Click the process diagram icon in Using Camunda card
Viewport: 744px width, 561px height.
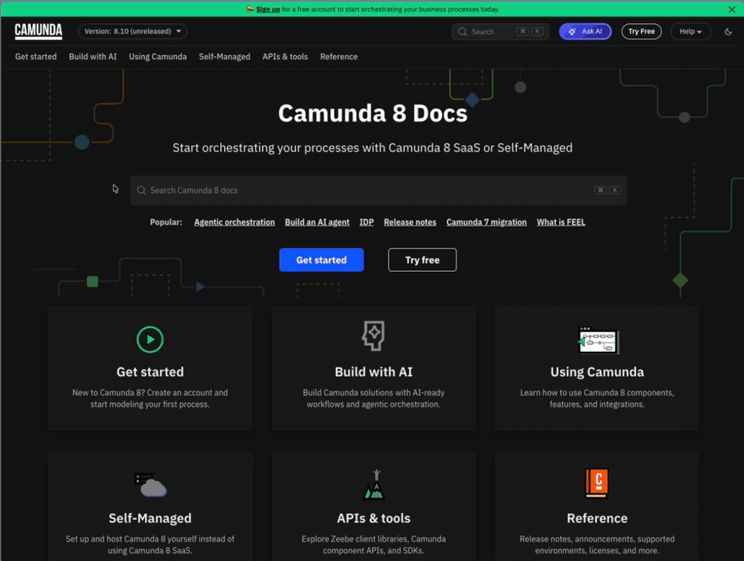tap(598, 340)
